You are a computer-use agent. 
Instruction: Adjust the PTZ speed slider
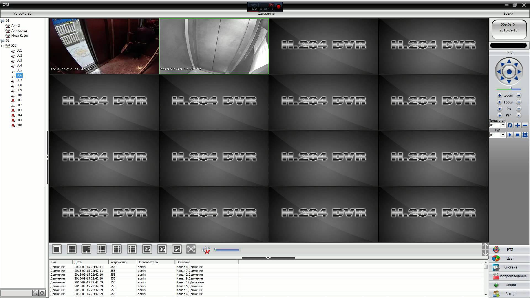(x=511, y=89)
